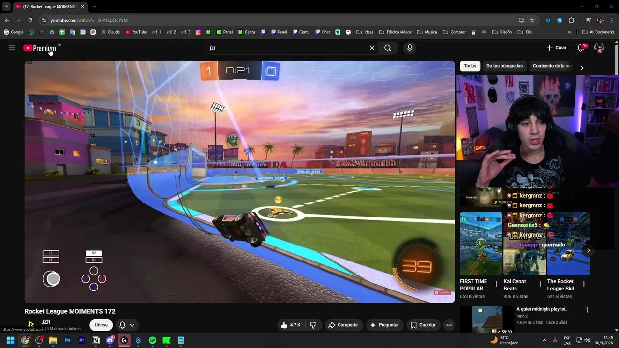Open the Claude bookmark
This screenshot has height=348, width=619.
click(x=111, y=32)
